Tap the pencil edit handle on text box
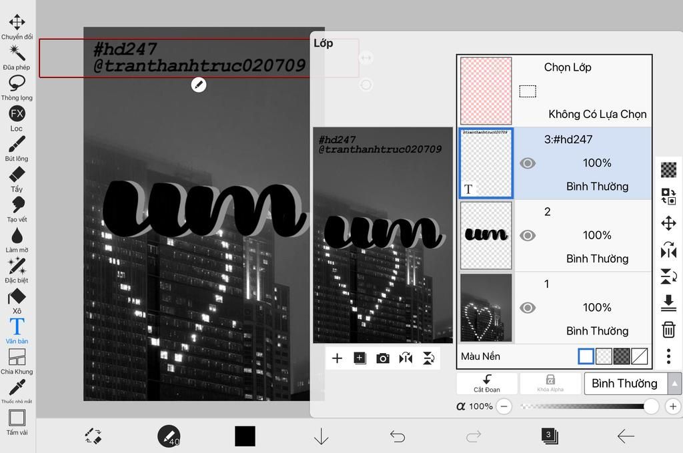The height and width of the screenshot is (453, 683). coord(199,85)
